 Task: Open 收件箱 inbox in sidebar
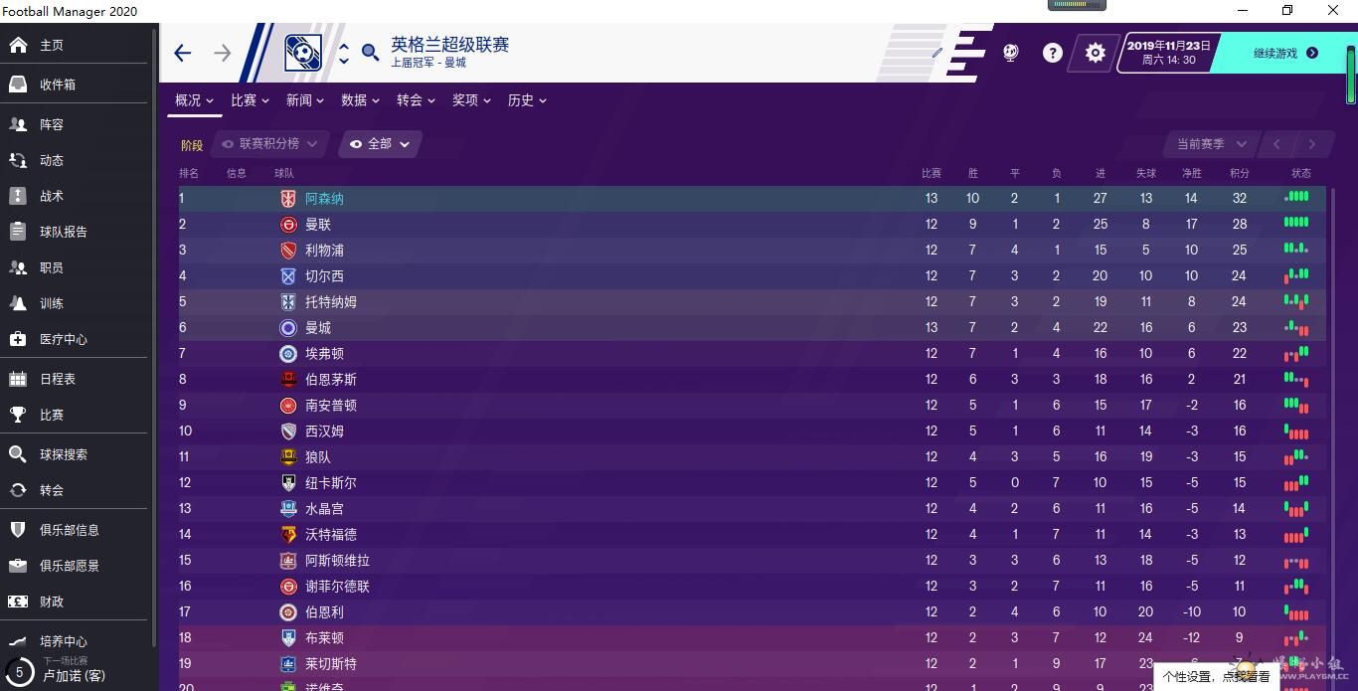coord(58,85)
